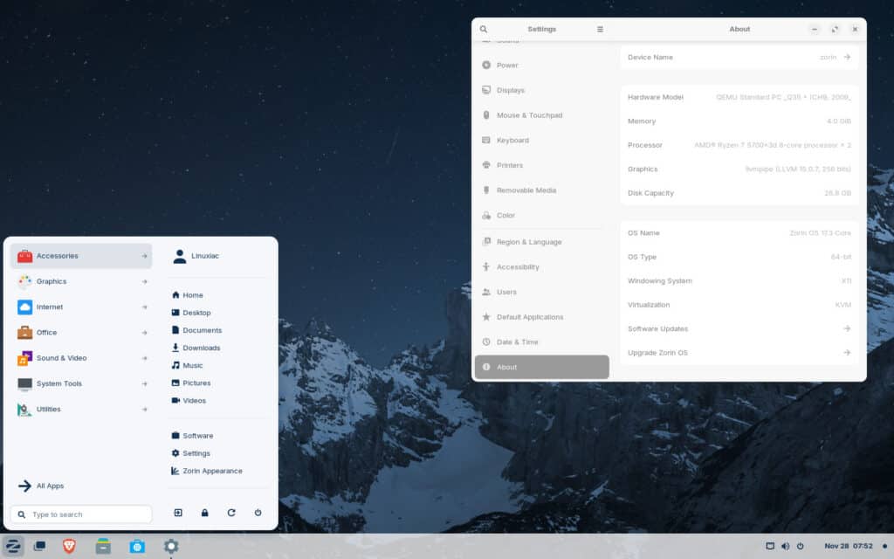Open the hamburger menu in Settings
The height and width of the screenshot is (559, 894).
point(600,28)
